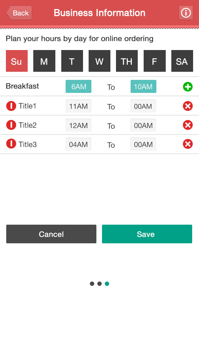This screenshot has width=199, height=353.
Task: Toggle the red status icon beside Title3
Action: tap(11, 144)
